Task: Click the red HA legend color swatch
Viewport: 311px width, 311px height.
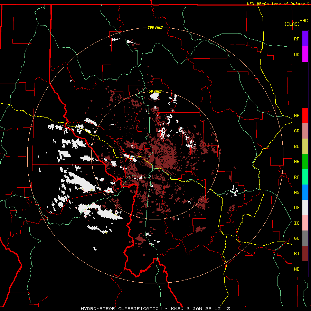Action: (305, 115)
